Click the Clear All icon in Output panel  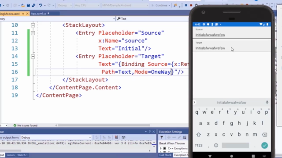[x=116, y=137]
